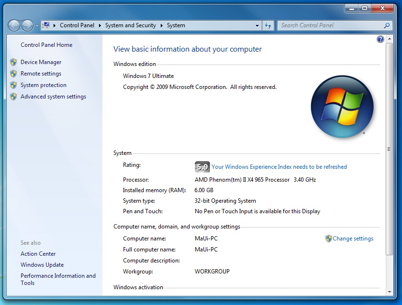The width and height of the screenshot is (402, 305).
Task: Open recent pages dropdown beside navigation arrows
Action: click(x=37, y=26)
